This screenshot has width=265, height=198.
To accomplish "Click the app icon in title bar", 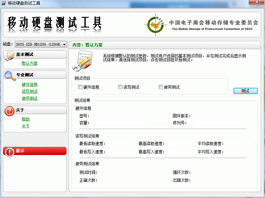I will (4, 3).
